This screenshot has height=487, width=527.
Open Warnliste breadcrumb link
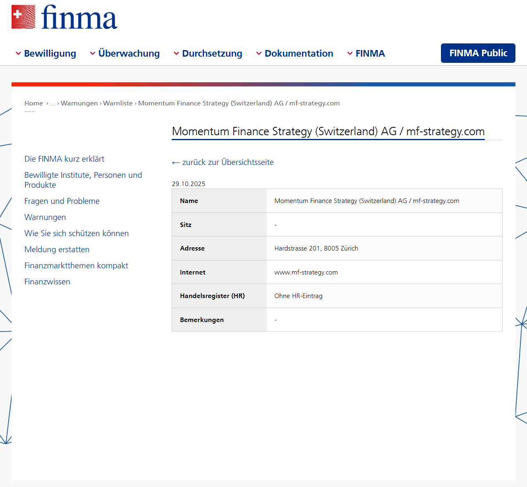tap(118, 103)
